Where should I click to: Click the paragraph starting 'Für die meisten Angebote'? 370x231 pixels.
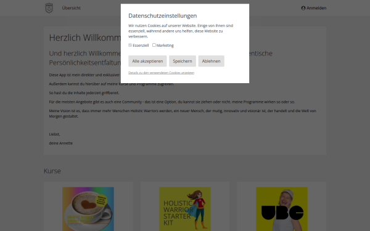(x=172, y=102)
